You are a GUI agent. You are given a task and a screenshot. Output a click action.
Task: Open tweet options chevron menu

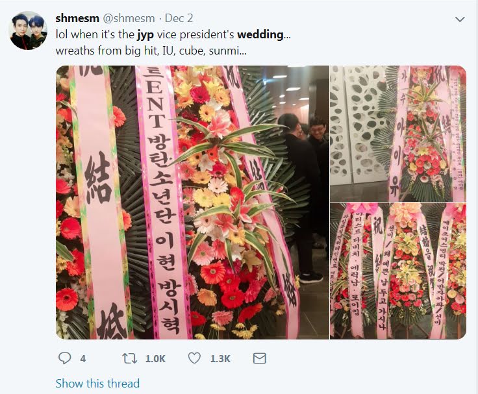point(460,19)
